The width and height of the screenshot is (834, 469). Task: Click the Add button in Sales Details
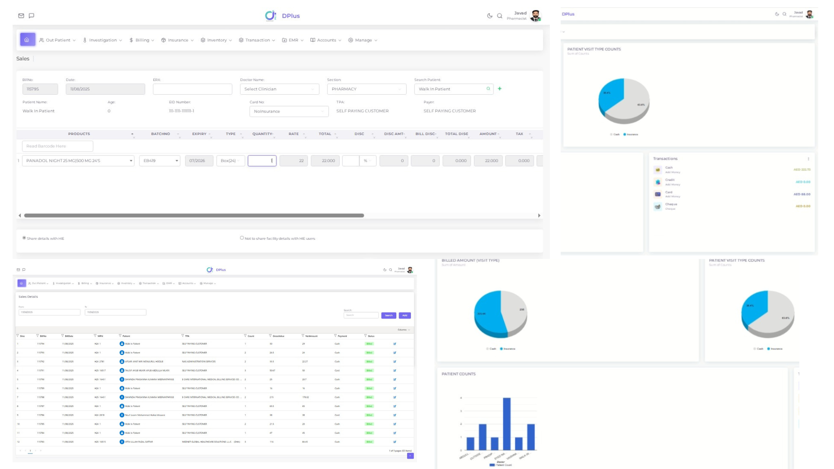pyautogui.click(x=404, y=316)
